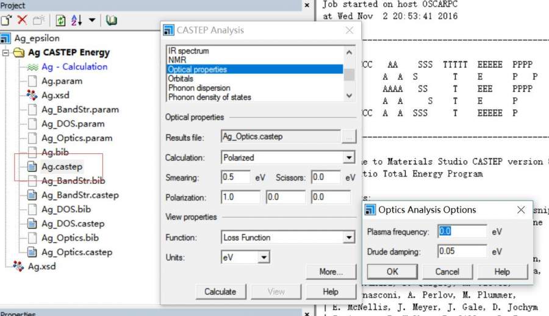Collapse the Ag CASTEP Energy folder

tap(5, 53)
